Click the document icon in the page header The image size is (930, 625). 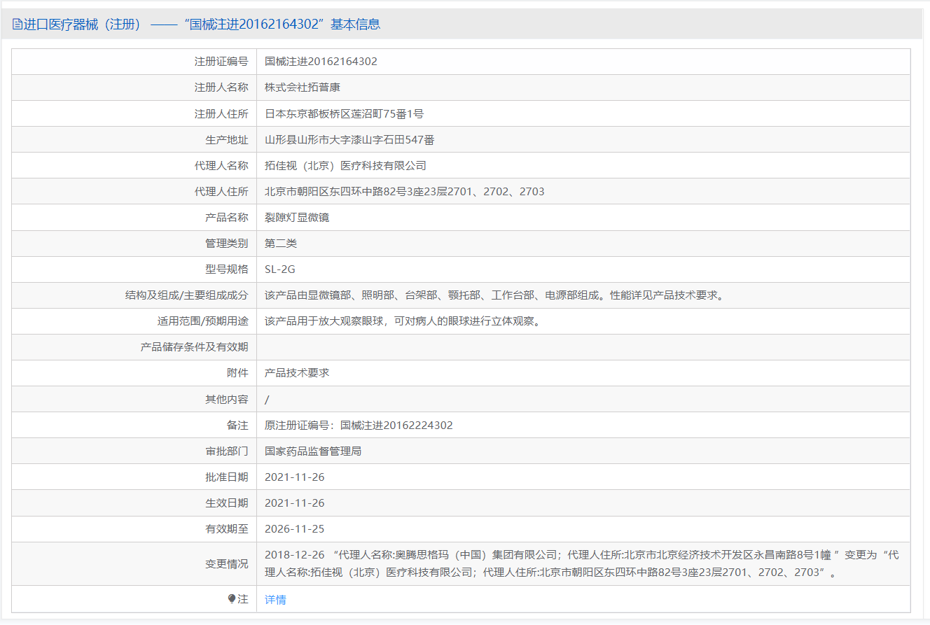click(18, 24)
